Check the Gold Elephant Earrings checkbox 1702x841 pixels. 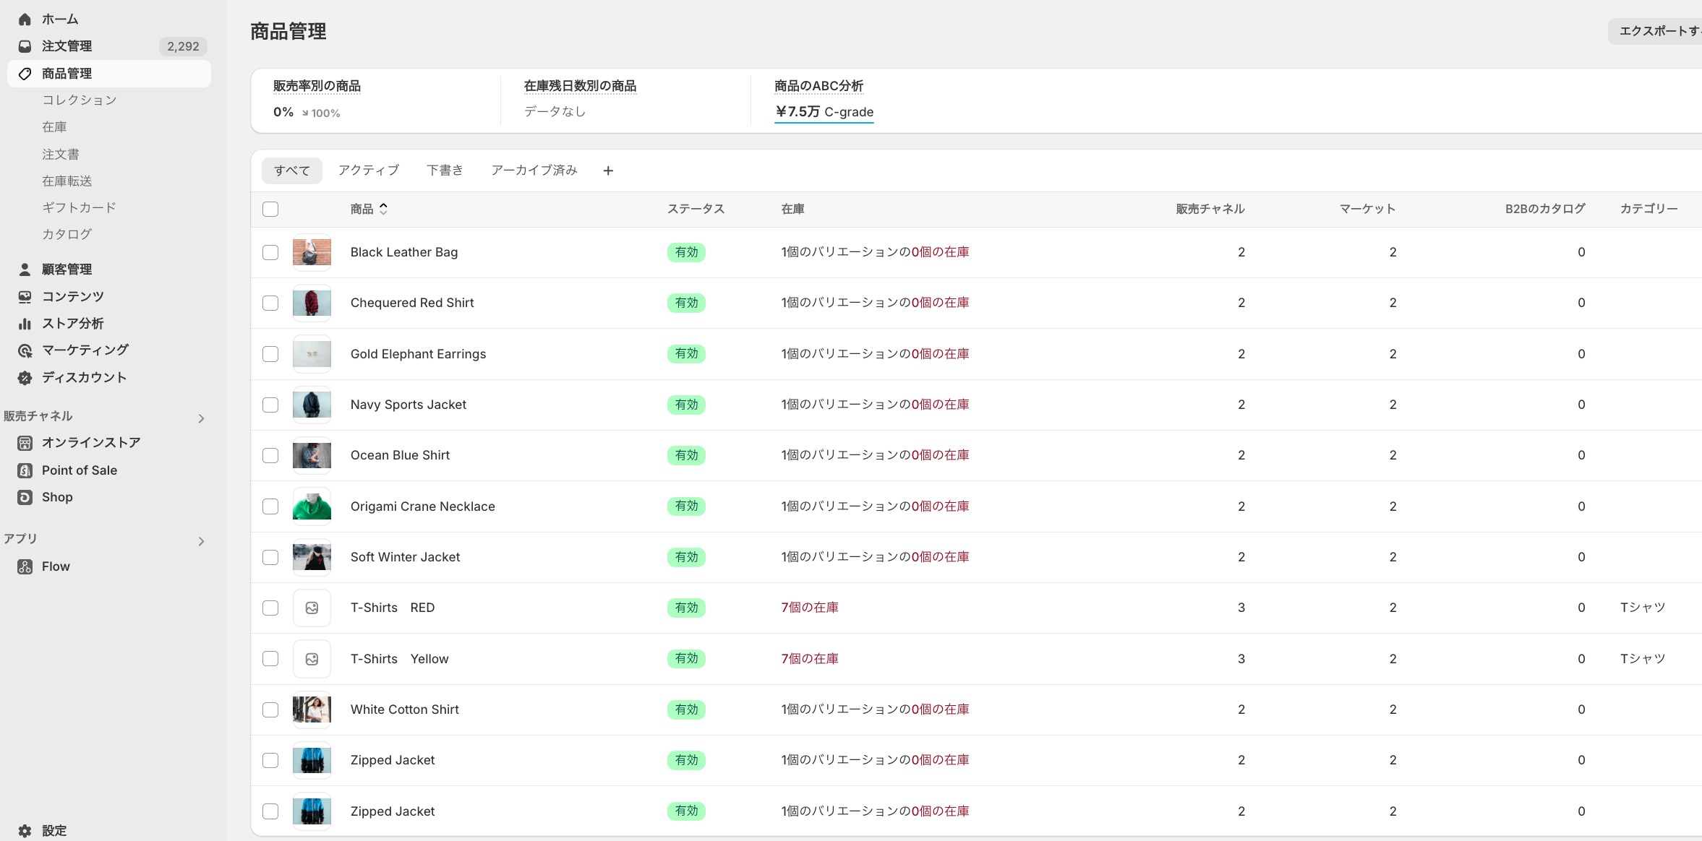click(270, 354)
